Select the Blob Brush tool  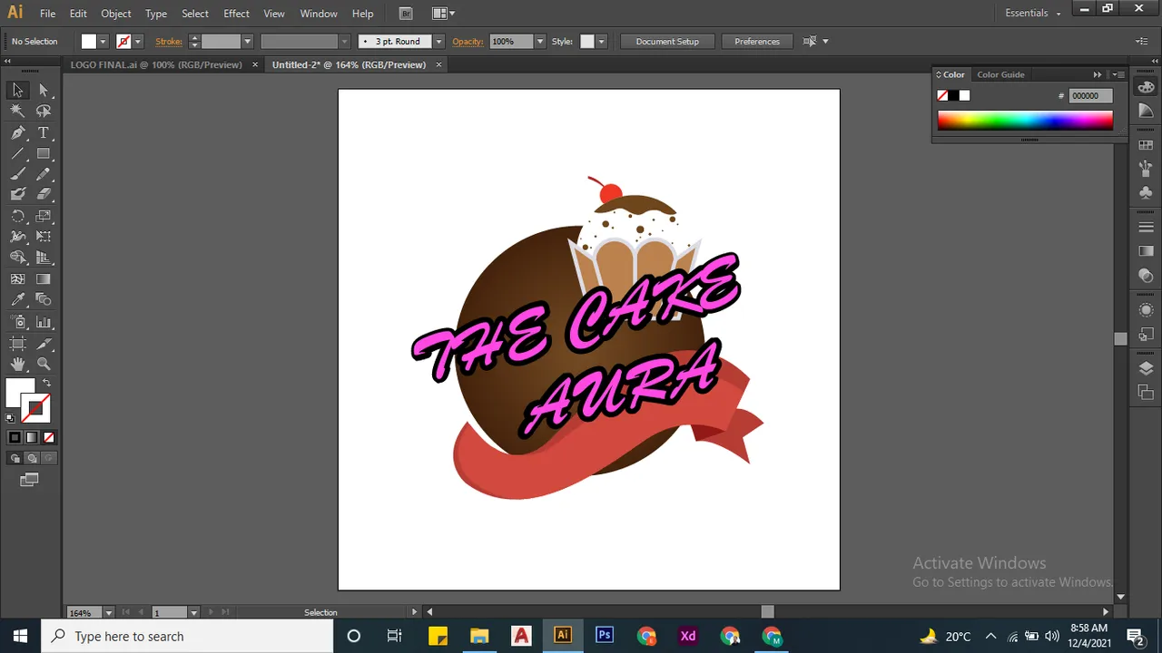click(x=17, y=194)
